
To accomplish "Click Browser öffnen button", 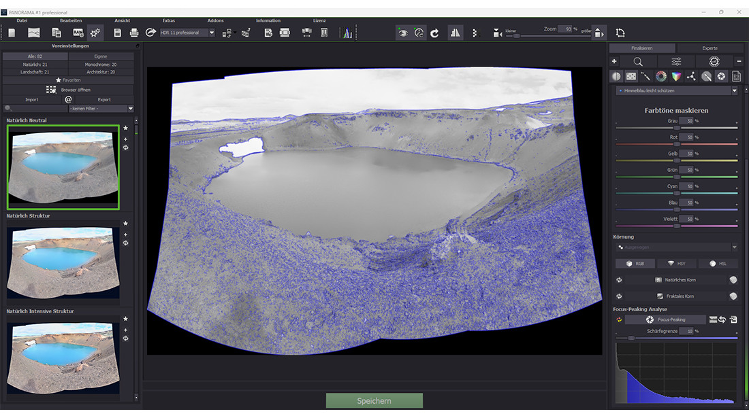I will (68, 90).
